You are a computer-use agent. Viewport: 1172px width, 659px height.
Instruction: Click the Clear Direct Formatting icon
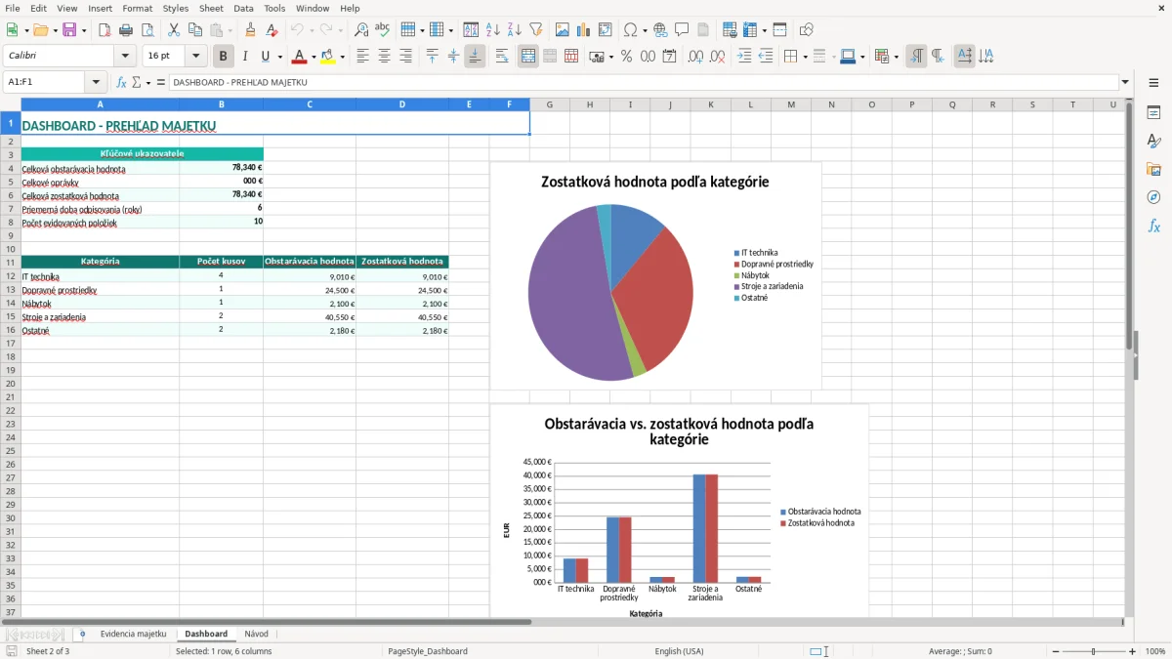tap(272, 30)
